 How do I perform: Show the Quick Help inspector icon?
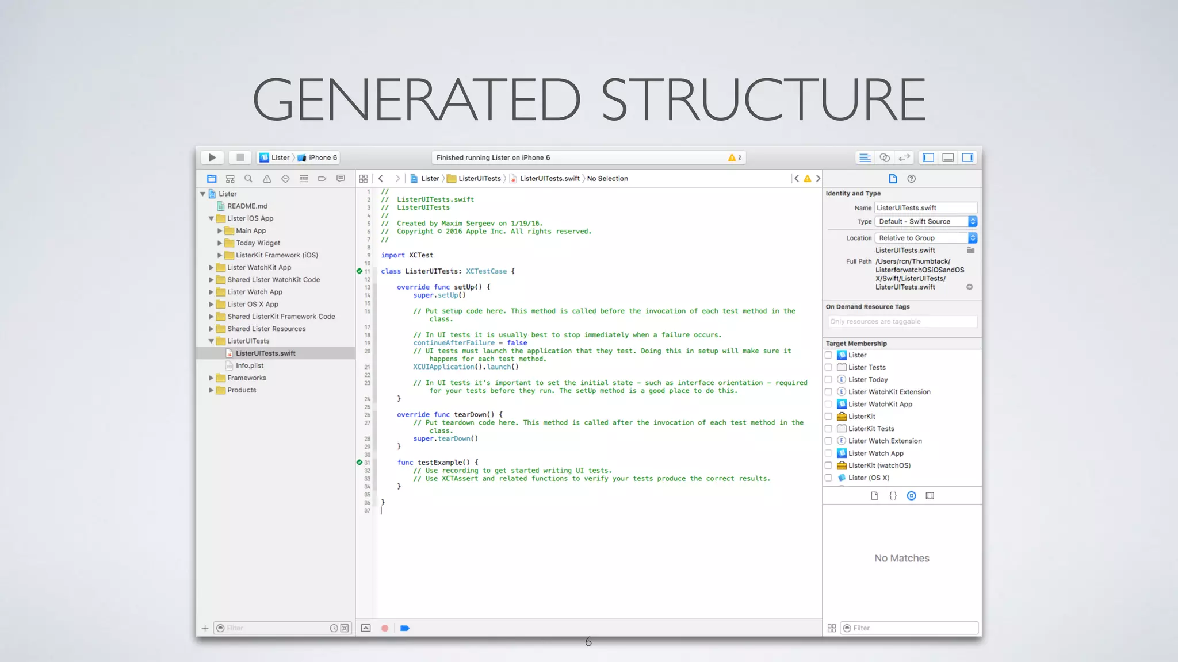(911, 179)
